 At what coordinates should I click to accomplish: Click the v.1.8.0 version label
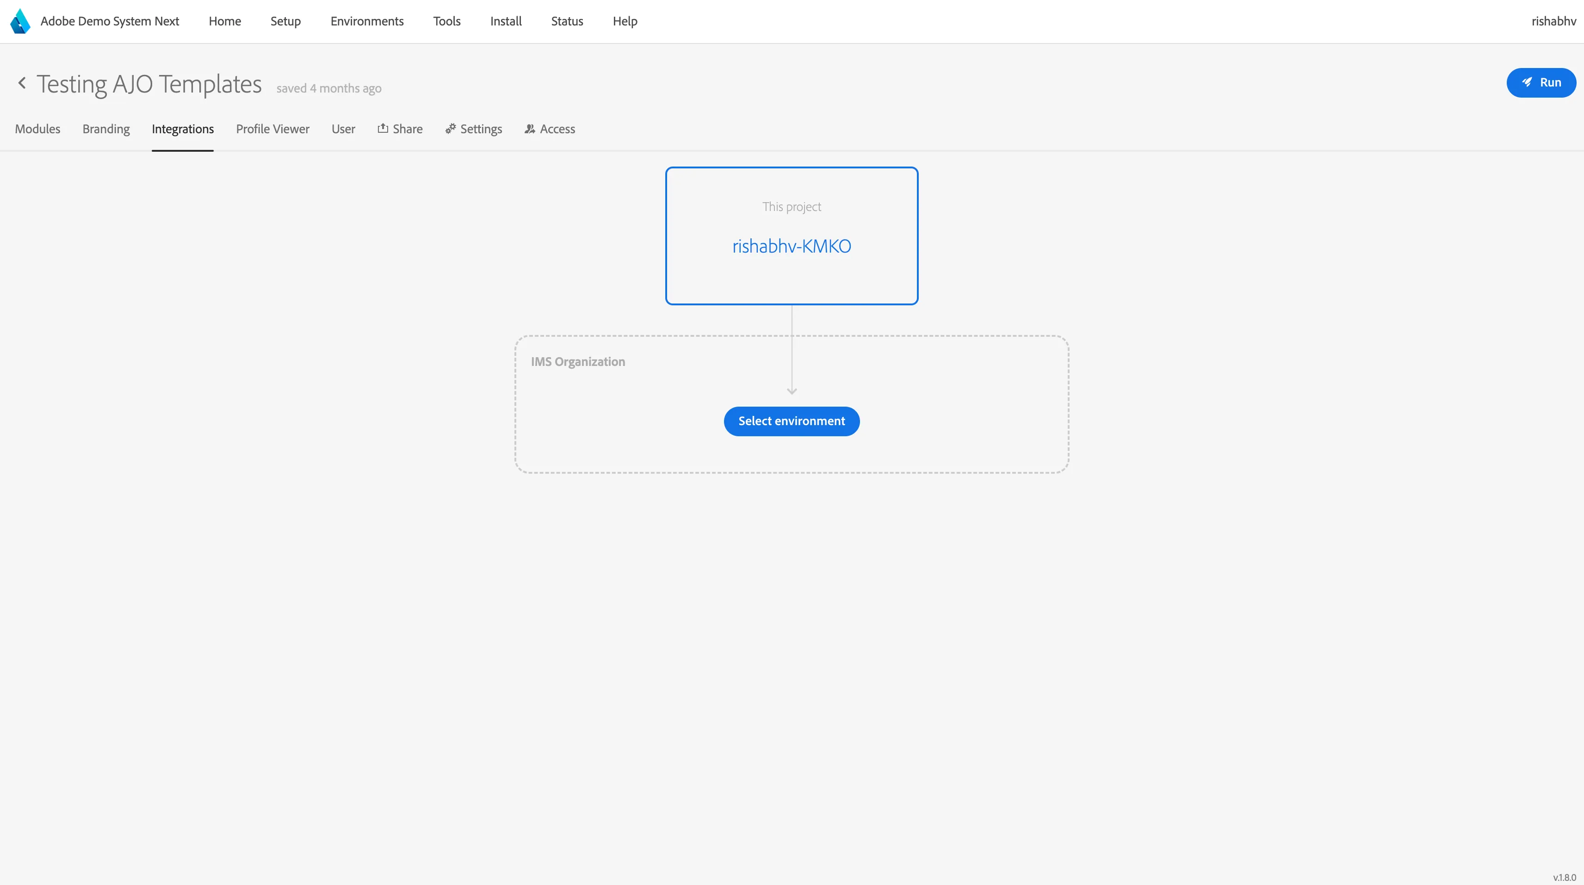1564,878
